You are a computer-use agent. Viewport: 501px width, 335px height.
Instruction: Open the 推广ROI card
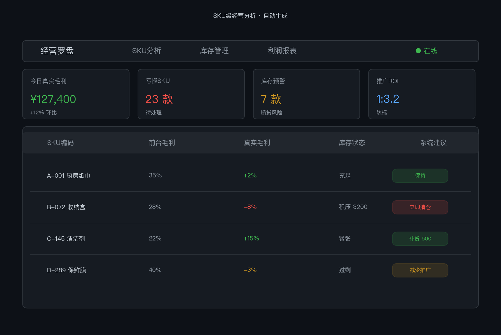tap(422, 94)
